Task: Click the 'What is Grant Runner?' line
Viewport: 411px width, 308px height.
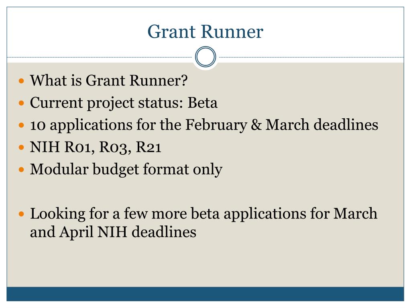Action: click(x=109, y=81)
